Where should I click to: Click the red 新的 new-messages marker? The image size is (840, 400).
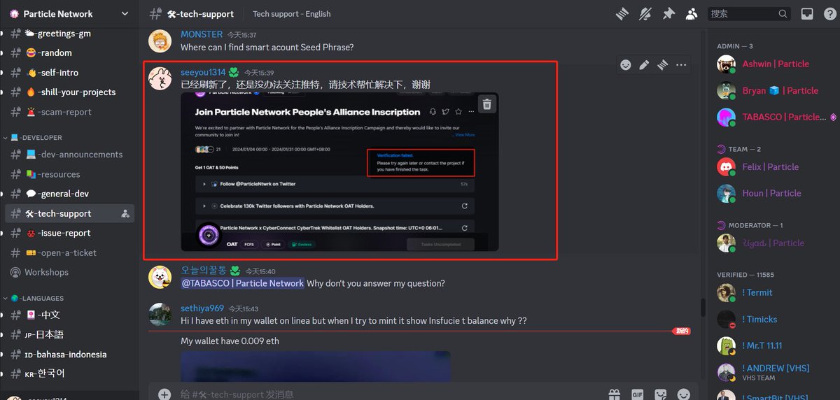click(x=682, y=331)
